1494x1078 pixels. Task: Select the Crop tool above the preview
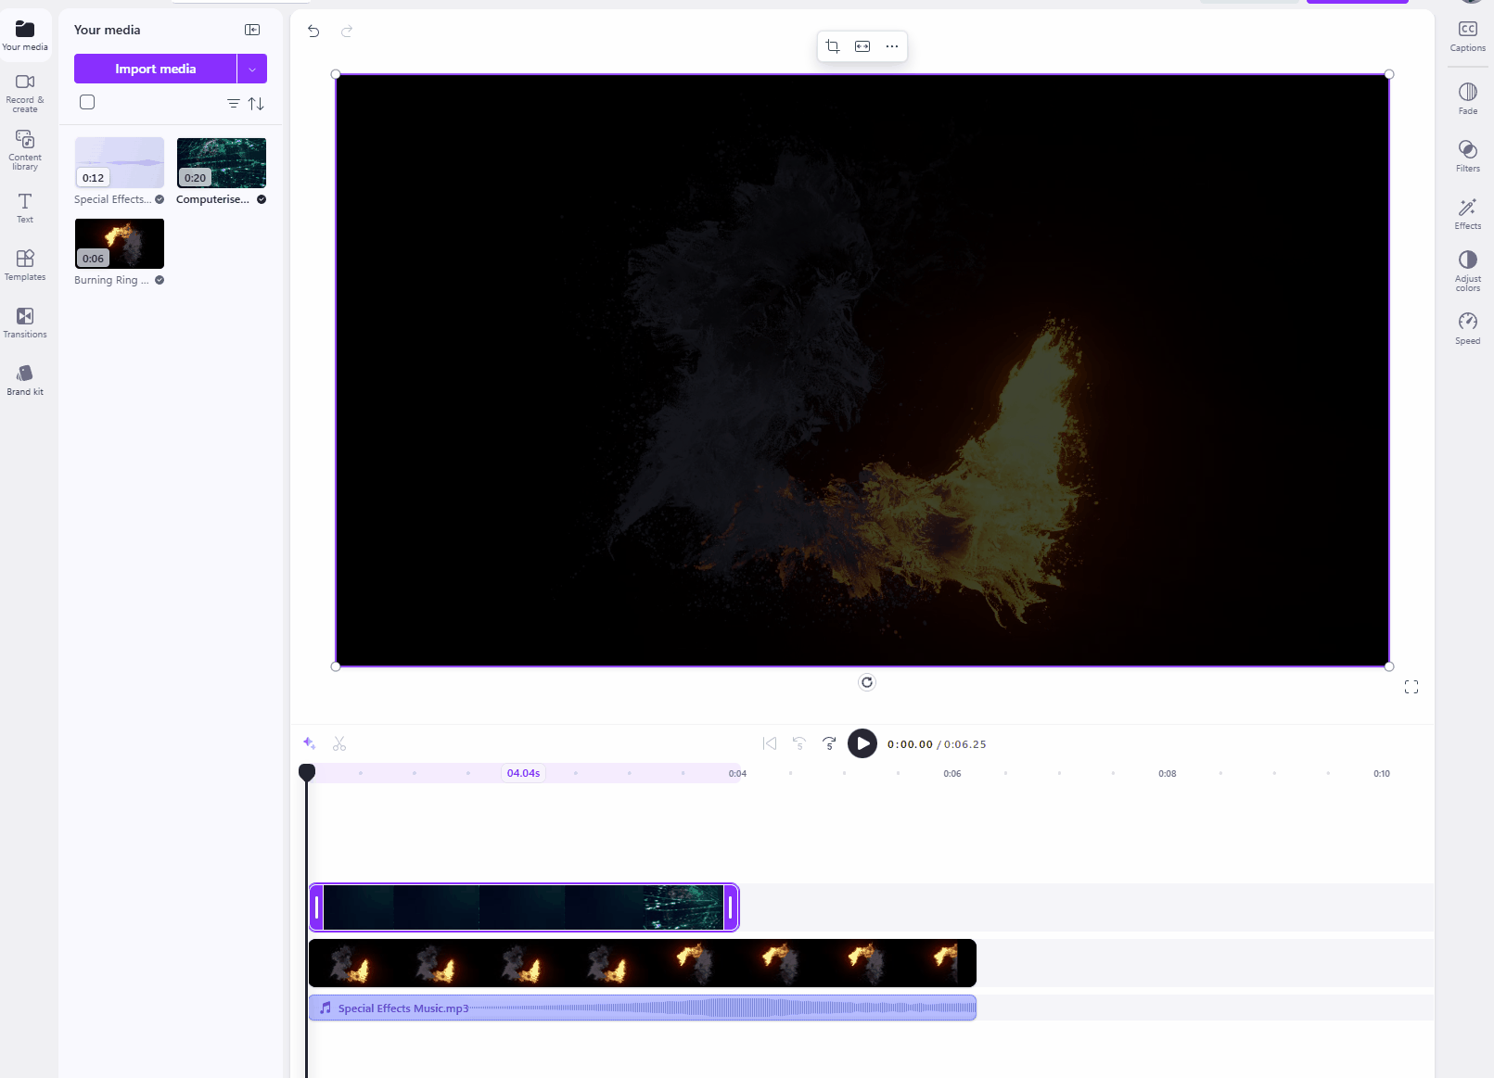coord(832,45)
